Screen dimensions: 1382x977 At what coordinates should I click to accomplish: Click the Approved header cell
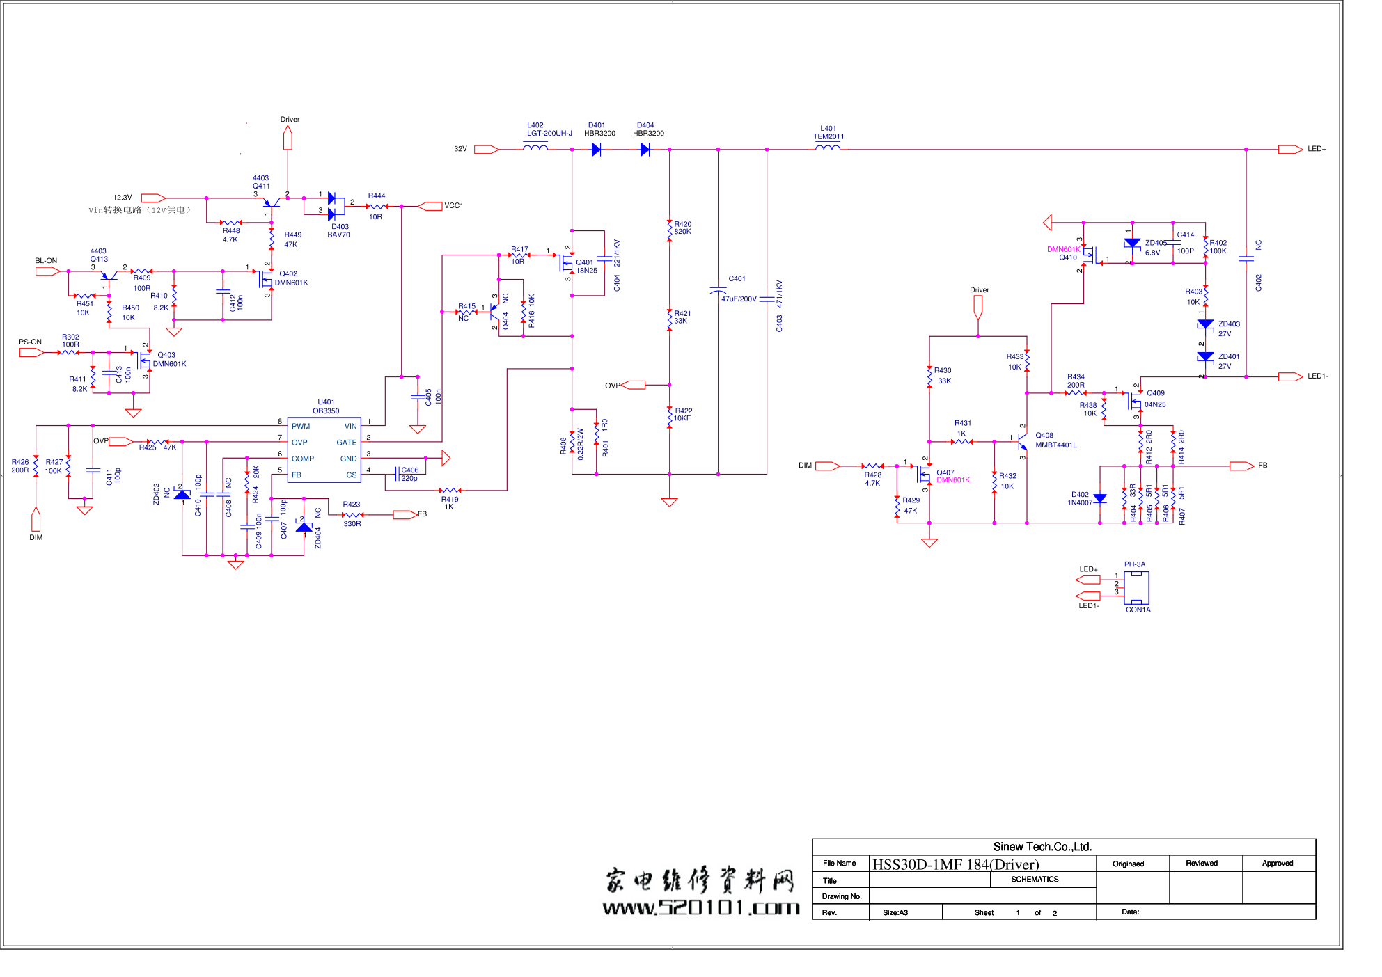[x=1278, y=863]
